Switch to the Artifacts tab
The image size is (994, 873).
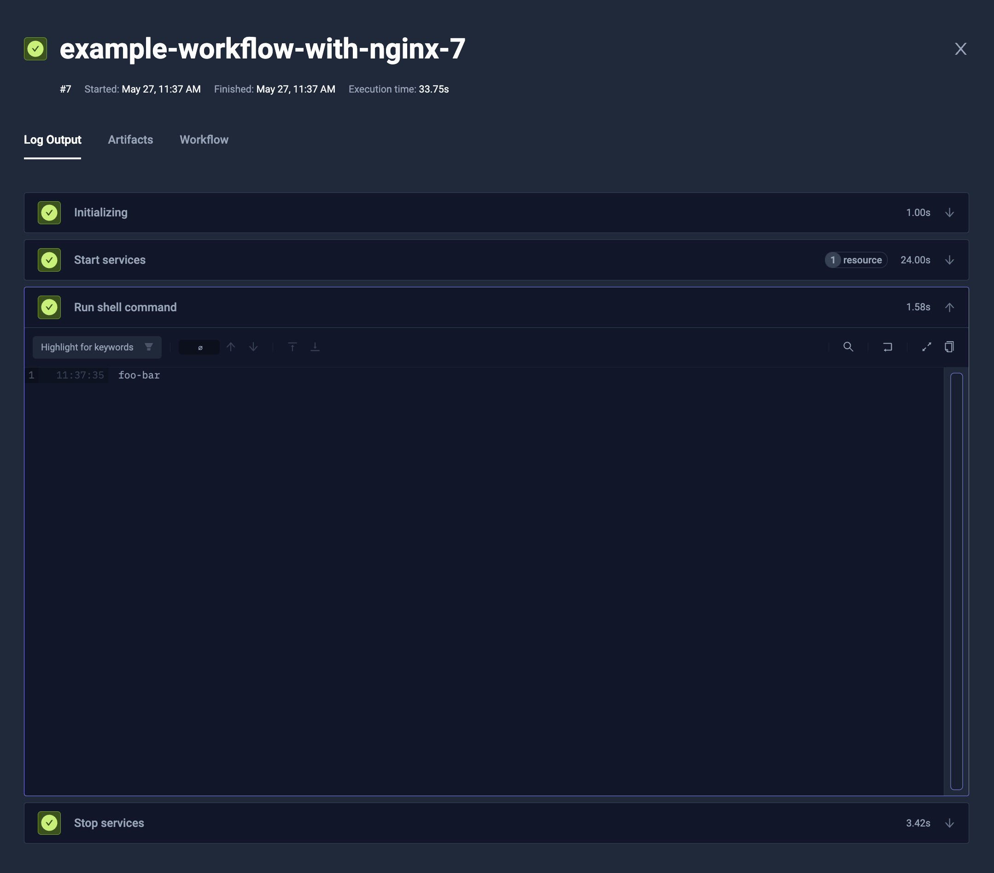pos(130,140)
